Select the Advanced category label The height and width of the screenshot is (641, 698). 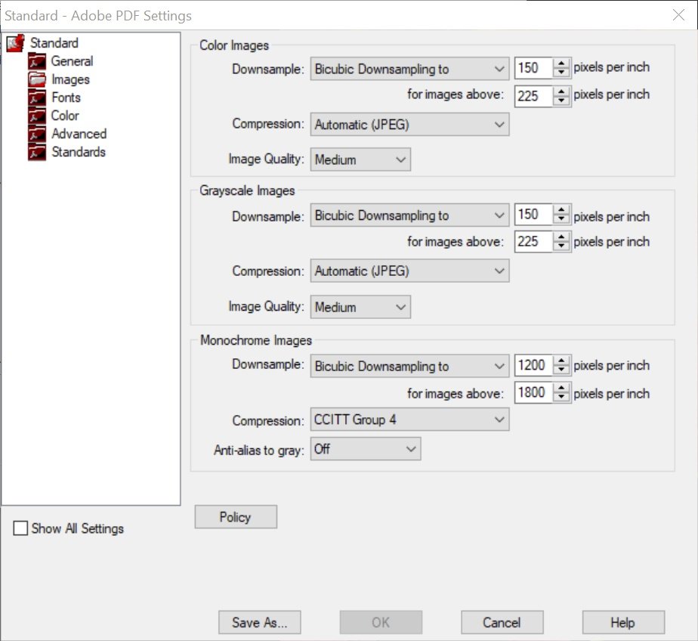pos(79,134)
